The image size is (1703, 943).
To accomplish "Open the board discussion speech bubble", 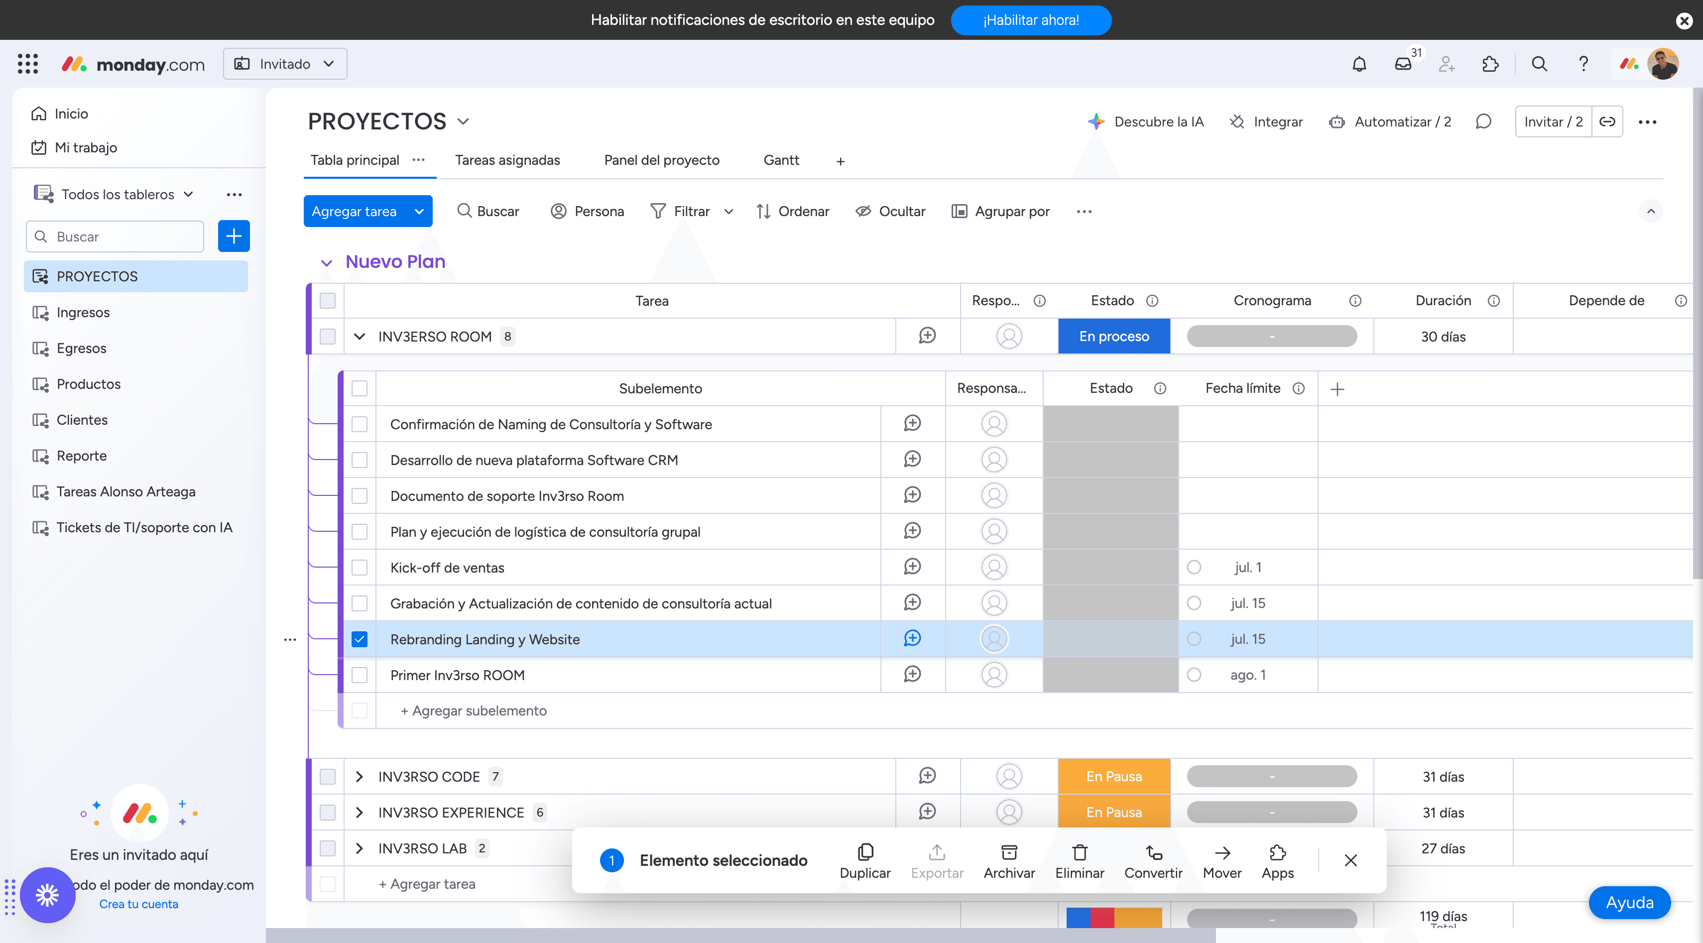I will coord(1483,121).
